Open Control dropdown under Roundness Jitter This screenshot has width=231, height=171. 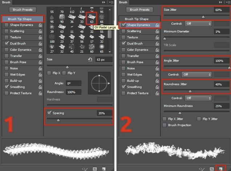point(198,98)
